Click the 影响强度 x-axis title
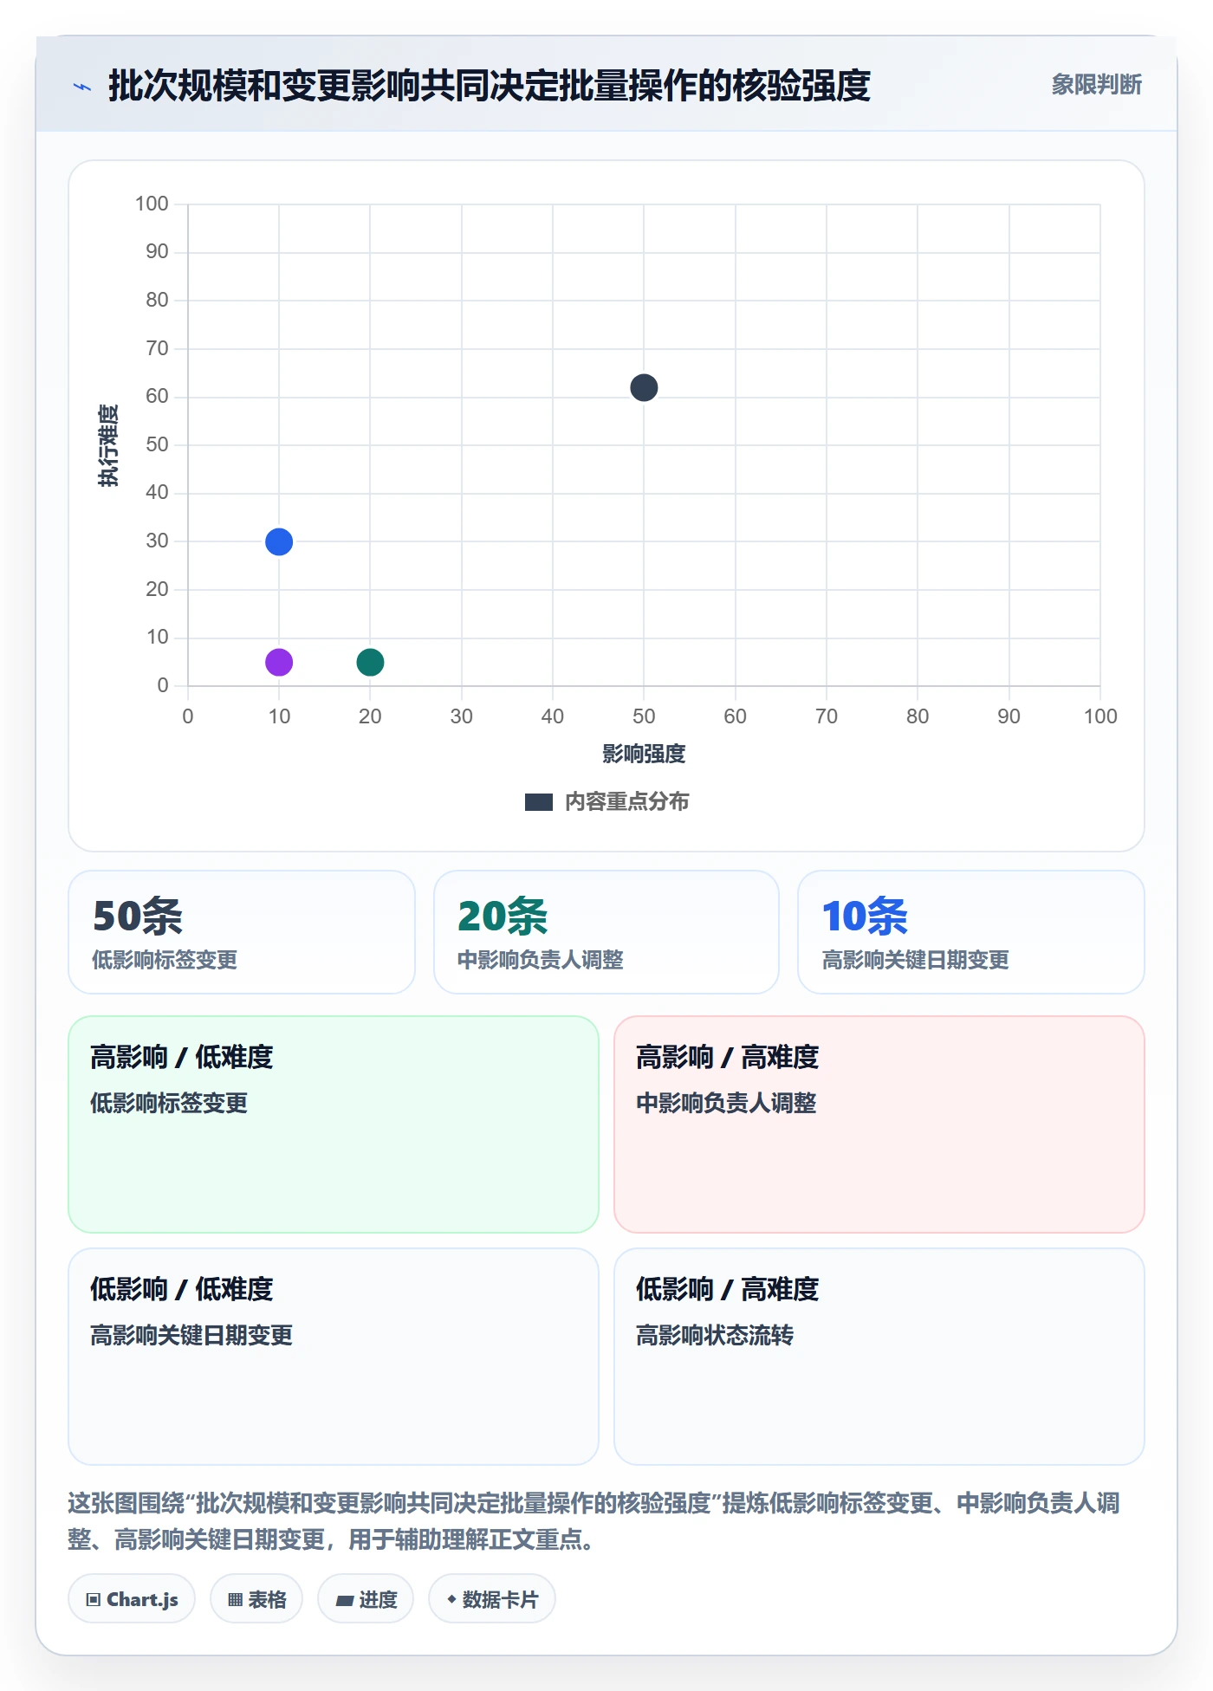Image resolution: width=1213 pixels, height=1691 pixels. pos(644,754)
